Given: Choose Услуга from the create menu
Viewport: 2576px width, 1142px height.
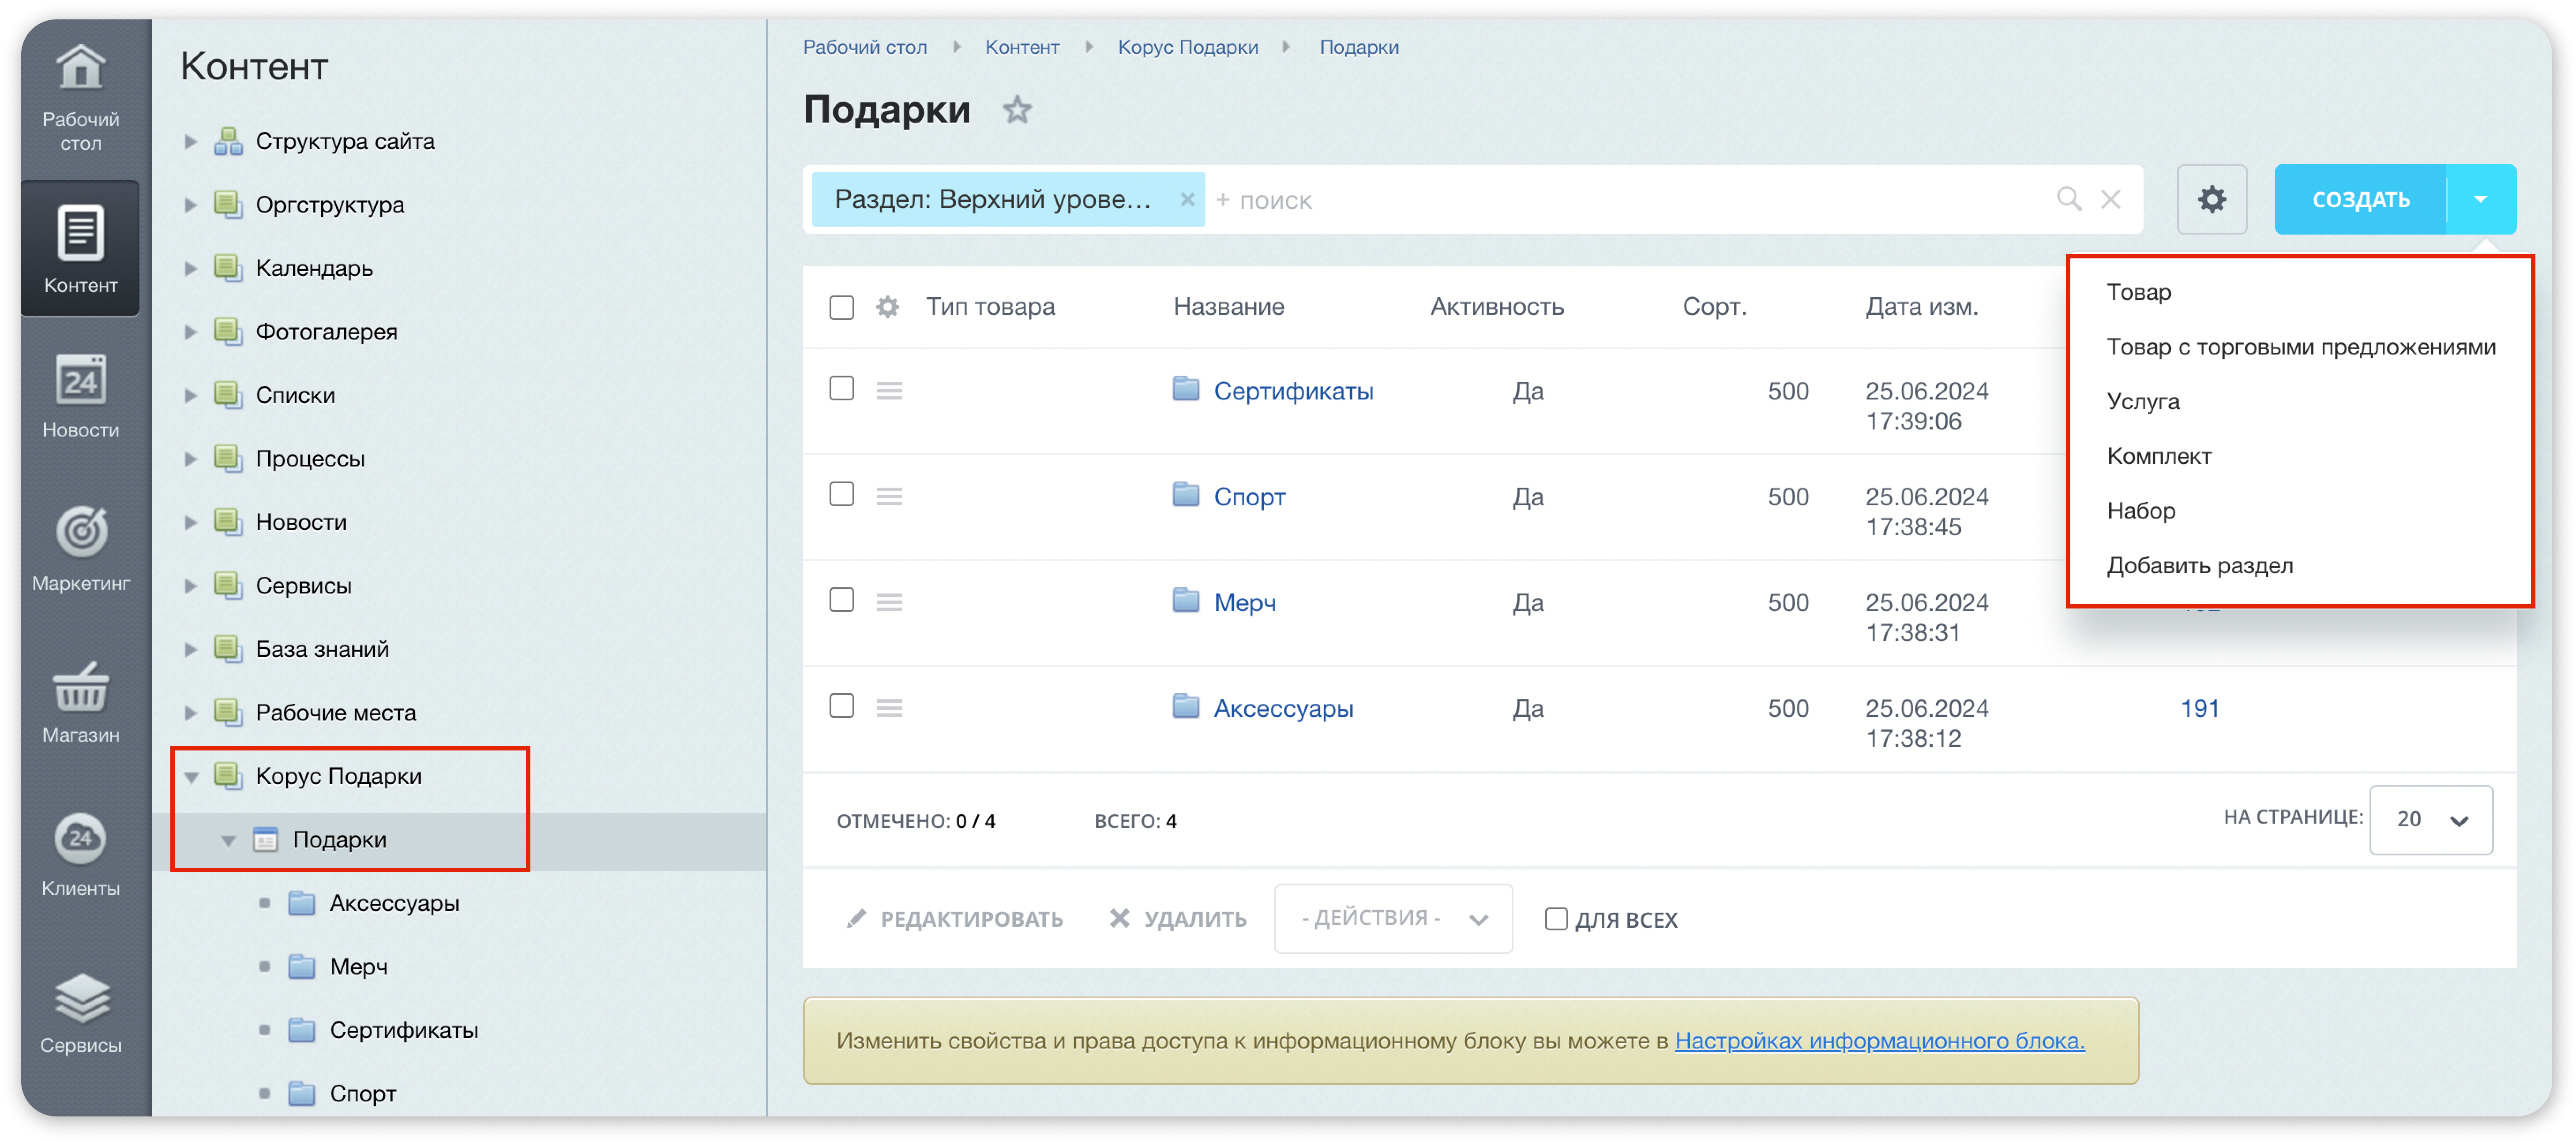Looking at the screenshot, I should (2143, 402).
